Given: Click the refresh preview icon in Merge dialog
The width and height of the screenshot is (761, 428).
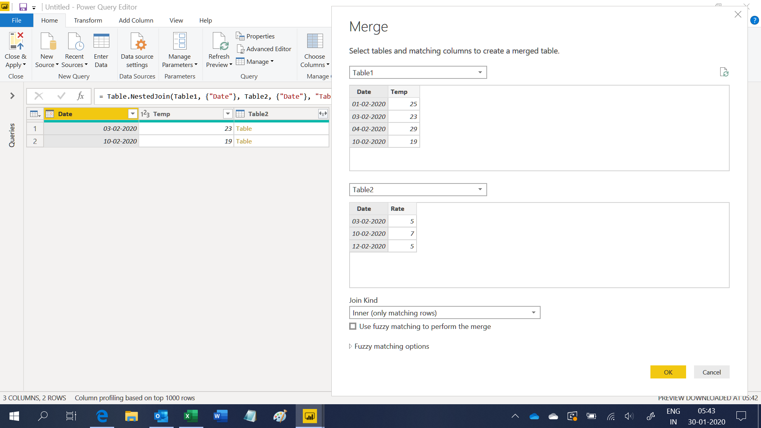Looking at the screenshot, I should click(x=724, y=72).
